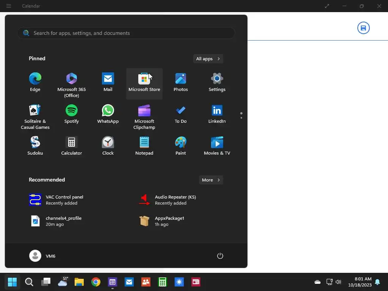Launch Microsoft 365 (Office) app
388x291 pixels.
72,84
